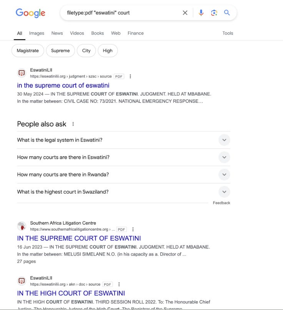Clear the search query with the X icon

[x=185, y=12]
